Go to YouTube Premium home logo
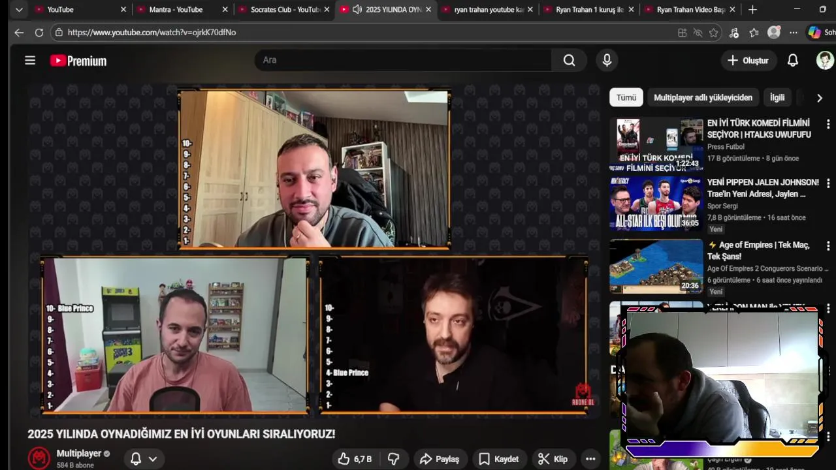Image resolution: width=836 pixels, height=470 pixels. (x=78, y=61)
